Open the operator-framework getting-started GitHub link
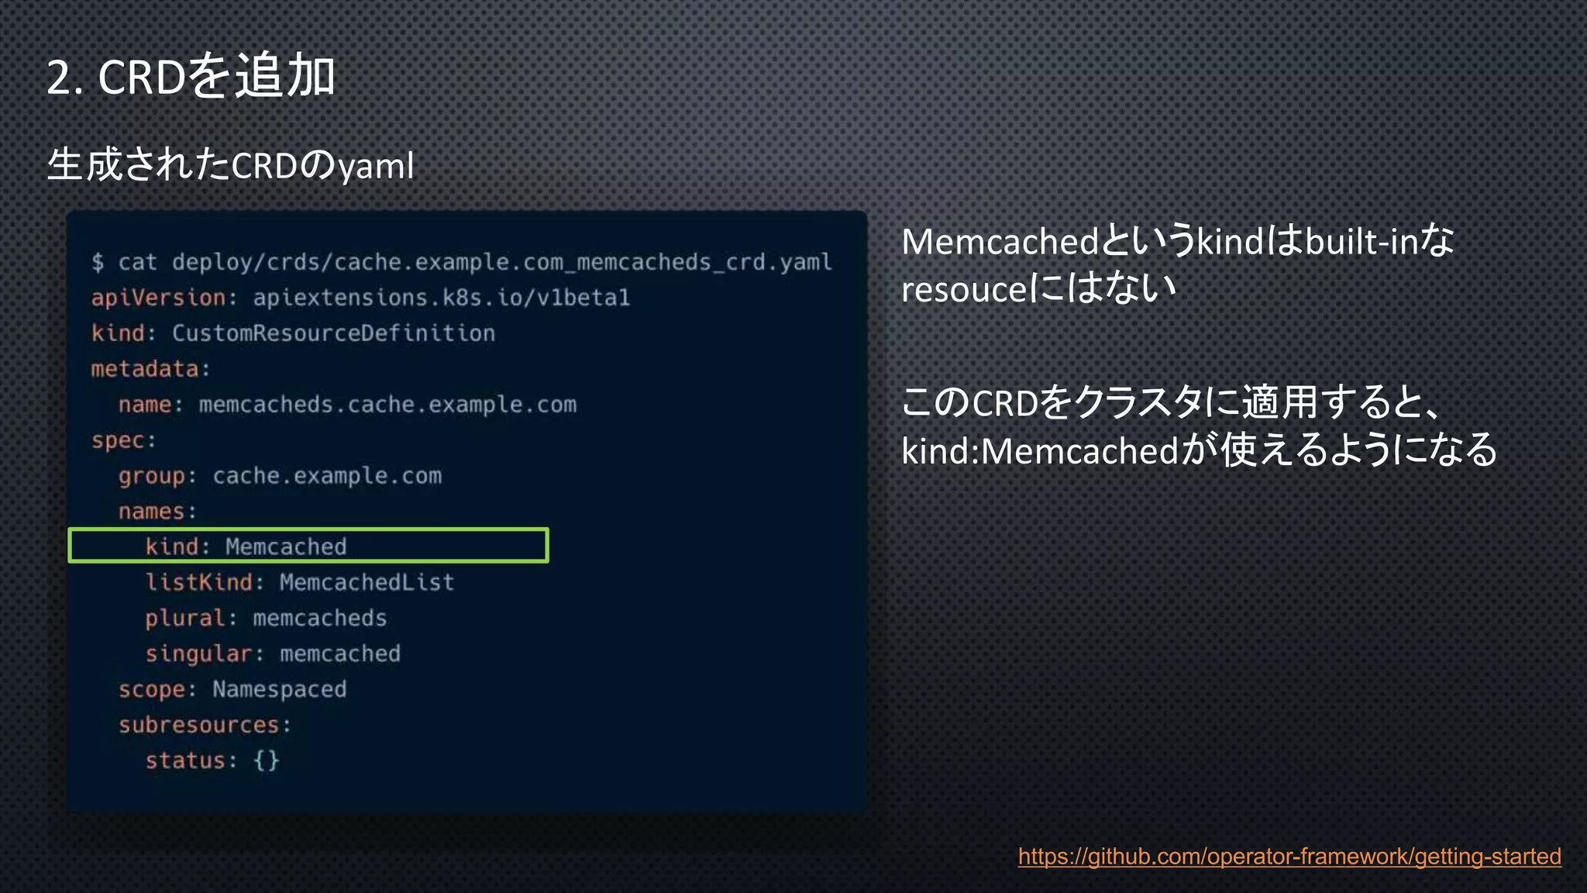 coord(1289,857)
